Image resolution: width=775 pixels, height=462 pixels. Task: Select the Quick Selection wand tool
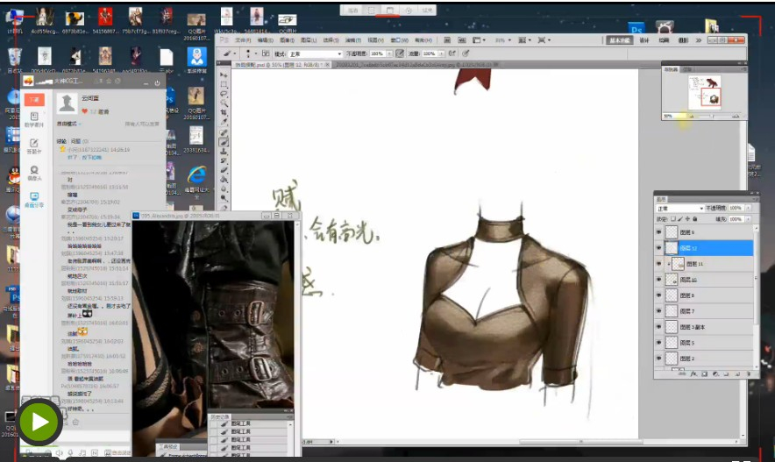point(224,103)
